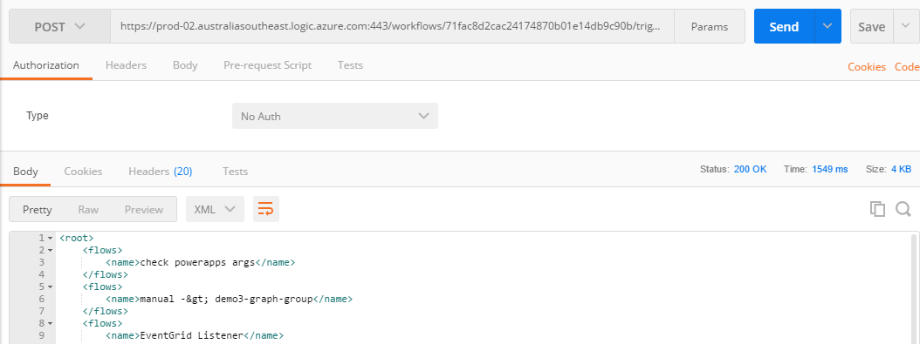Open the response Tests tab
The width and height of the screenshot is (920, 344).
click(x=236, y=172)
